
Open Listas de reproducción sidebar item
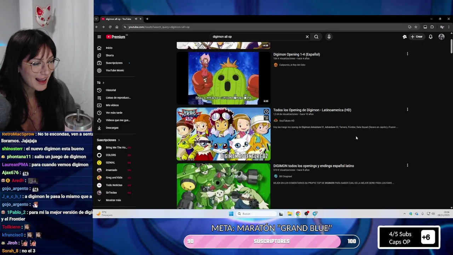(114, 97)
